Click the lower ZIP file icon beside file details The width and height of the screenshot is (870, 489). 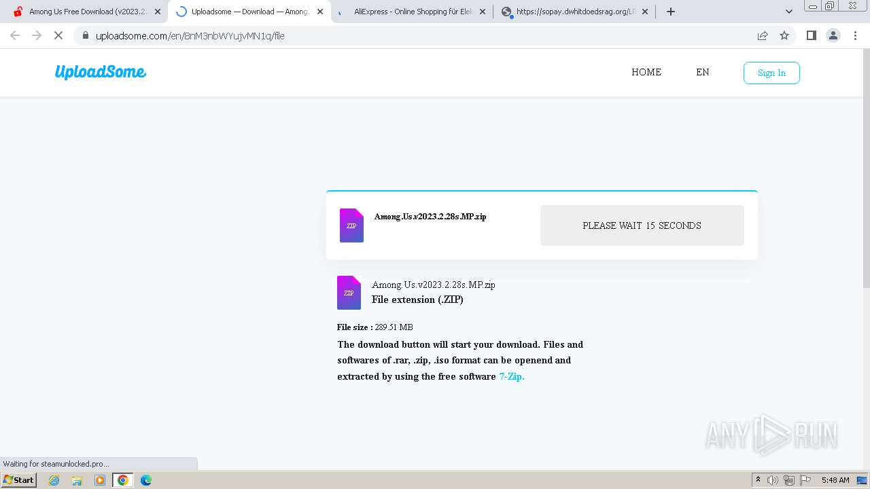coord(349,293)
